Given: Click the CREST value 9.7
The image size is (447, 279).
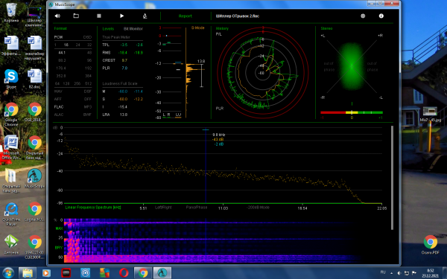Looking at the screenshot, I should (x=124, y=60).
